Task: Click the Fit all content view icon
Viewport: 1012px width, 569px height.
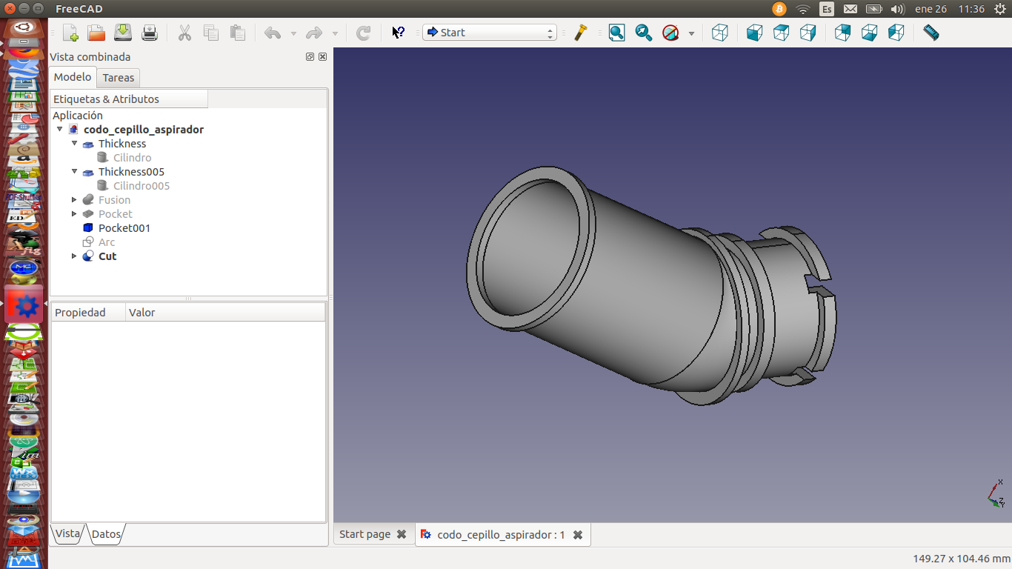Action: pyautogui.click(x=616, y=33)
